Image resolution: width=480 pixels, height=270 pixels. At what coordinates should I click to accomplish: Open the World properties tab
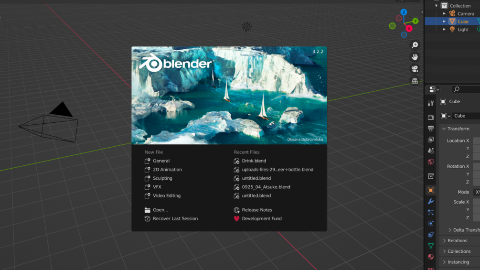click(x=431, y=162)
